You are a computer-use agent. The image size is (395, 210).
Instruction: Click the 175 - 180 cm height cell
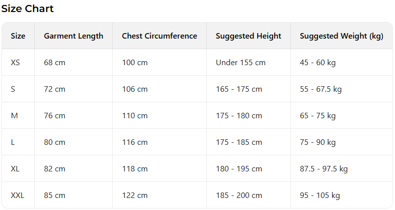point(239,116)
